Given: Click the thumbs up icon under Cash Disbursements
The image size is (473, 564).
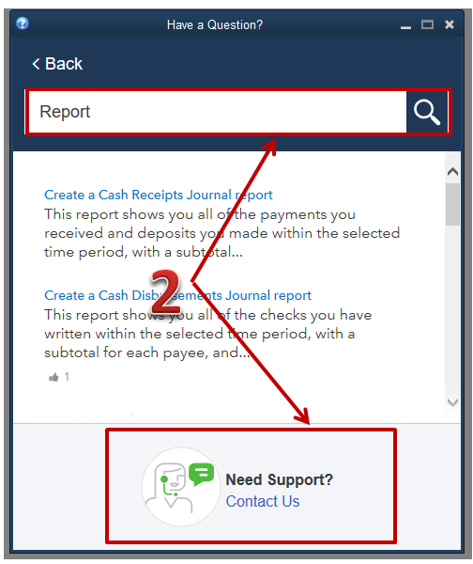Looking at the screenshot, I should 53,377.
